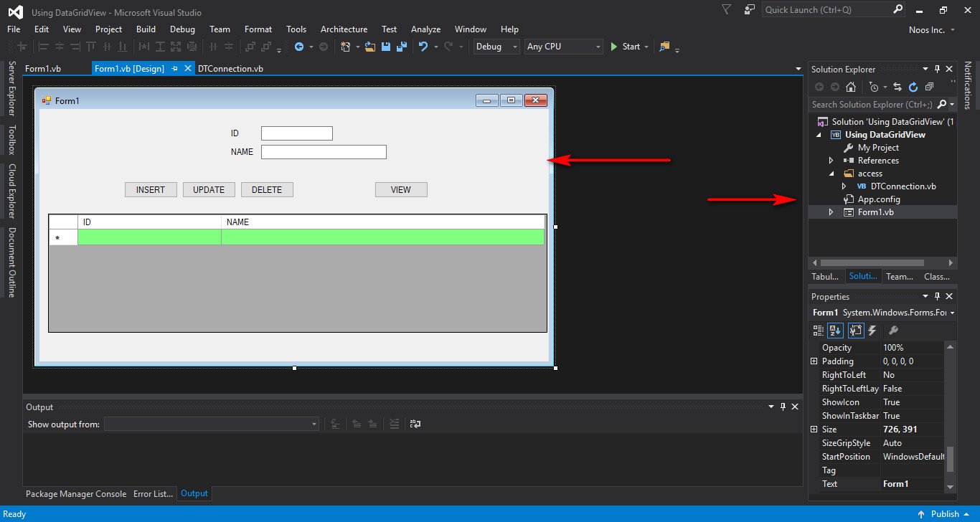The width and height of the screenshot is (980, 522).
Task: Click the Events lightning bolt icon in Properties
Action: coord(872,331)
